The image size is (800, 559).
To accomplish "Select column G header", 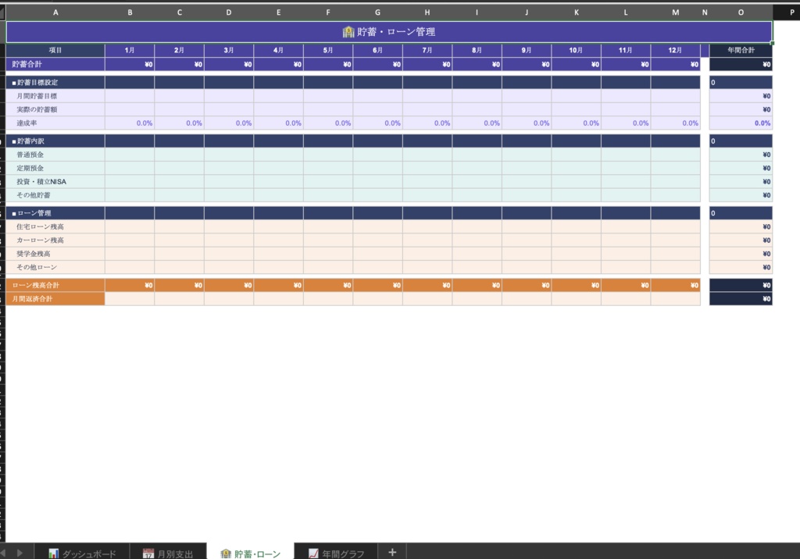I will pyautogui.click(x=377, y=12).
